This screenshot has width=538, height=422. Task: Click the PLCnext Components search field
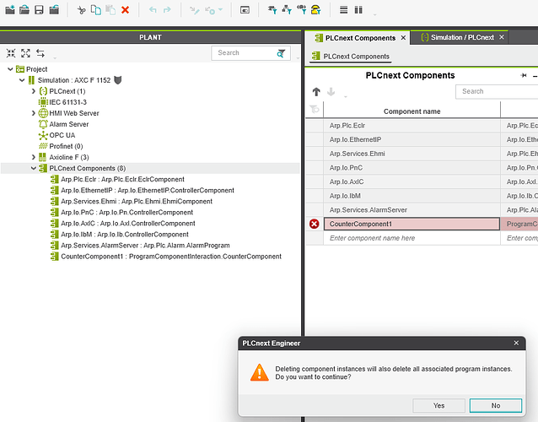(x=497, y=91)
